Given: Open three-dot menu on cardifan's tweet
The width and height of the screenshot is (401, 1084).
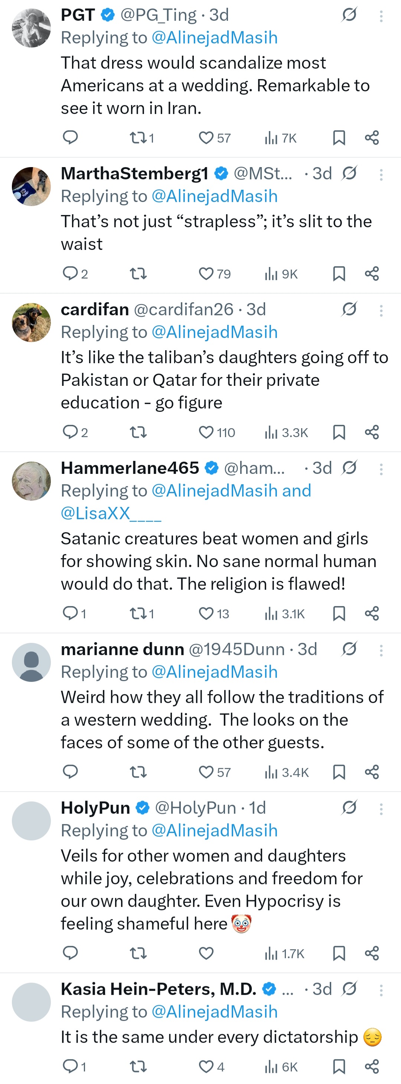Looking at the screenshot, I should pyautogui.click(x=381, y=310).
